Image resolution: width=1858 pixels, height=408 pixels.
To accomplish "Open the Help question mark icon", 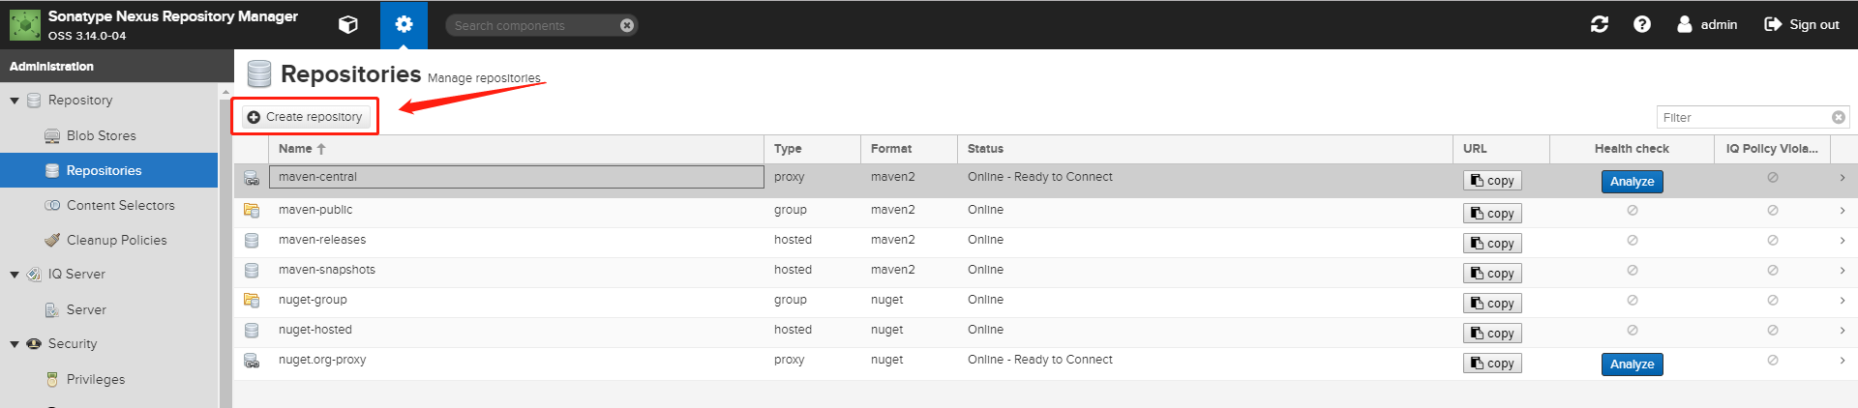I will click(x=1642, y=24).
